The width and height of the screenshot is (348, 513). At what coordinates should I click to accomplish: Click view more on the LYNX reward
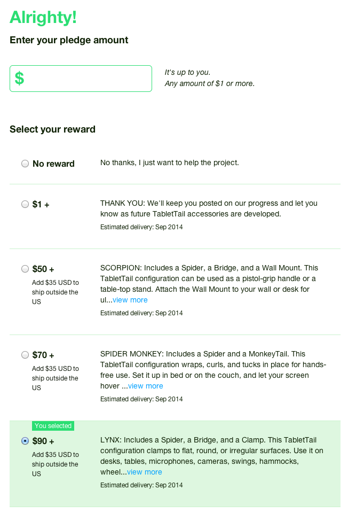click(x=144, y=472)
